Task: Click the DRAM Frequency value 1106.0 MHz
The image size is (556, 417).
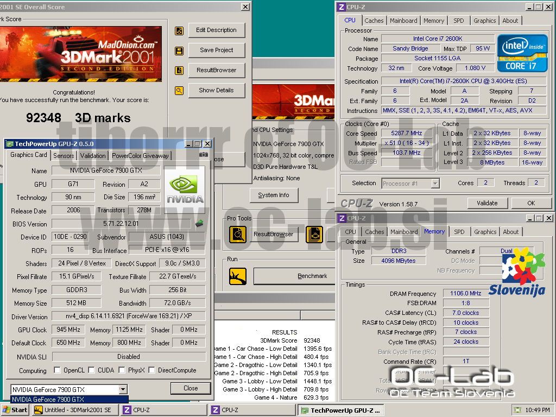Action: click(x=466, y=293)
